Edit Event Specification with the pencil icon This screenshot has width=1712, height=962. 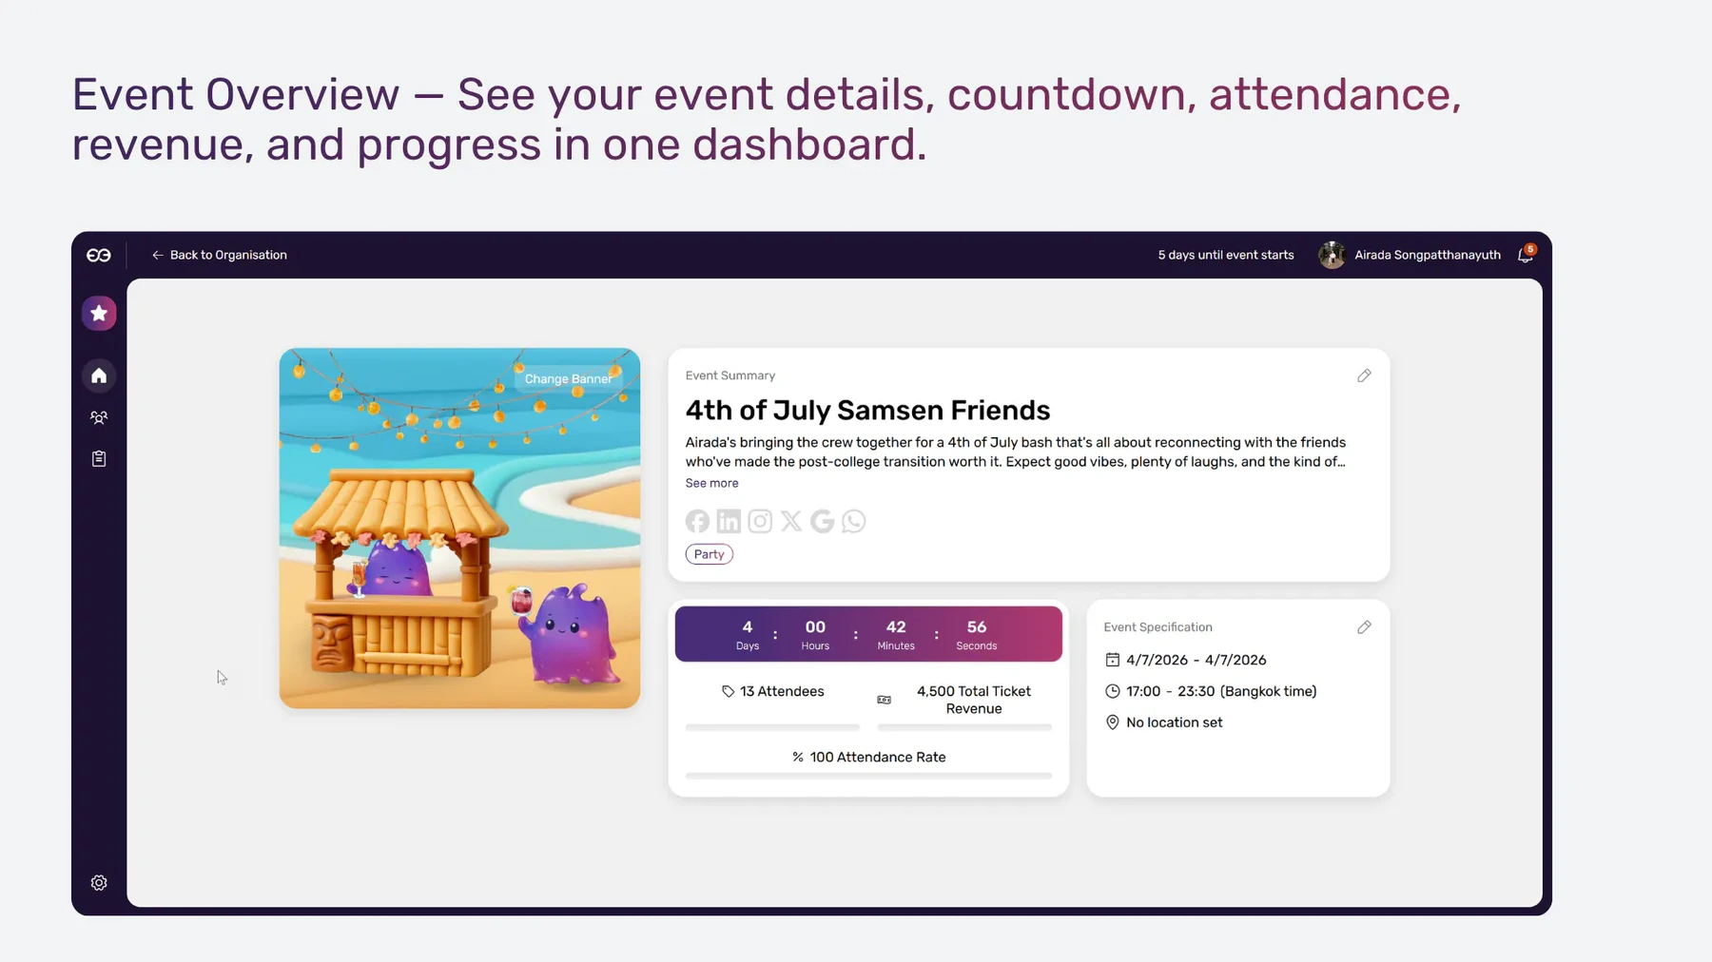[x=1364, y=627]
